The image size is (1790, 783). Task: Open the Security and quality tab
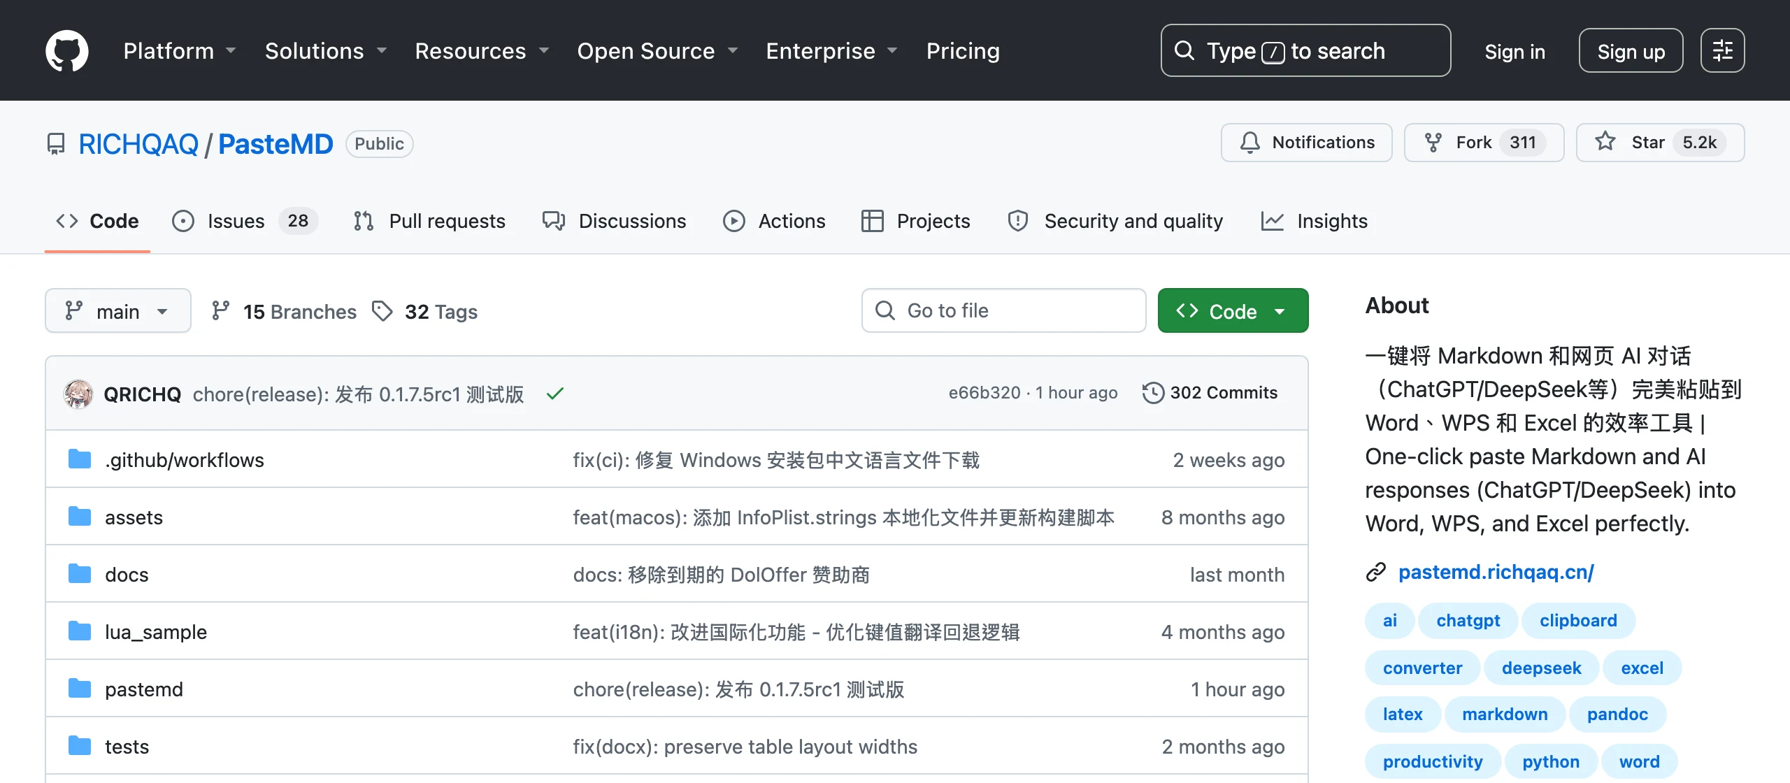(1115, 221)
